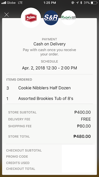Image resolution: width=99 pixels, height=177 pixels.
Task: Tap the ₱80.00 shopping fee amount
Action: [x=84, y=126]
